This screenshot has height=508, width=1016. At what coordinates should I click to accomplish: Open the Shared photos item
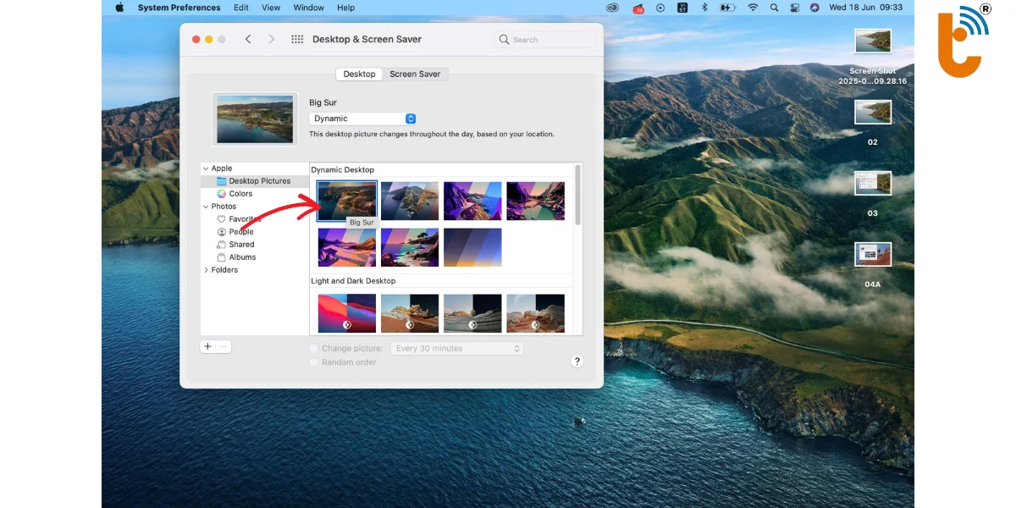[x=241, y=245]
